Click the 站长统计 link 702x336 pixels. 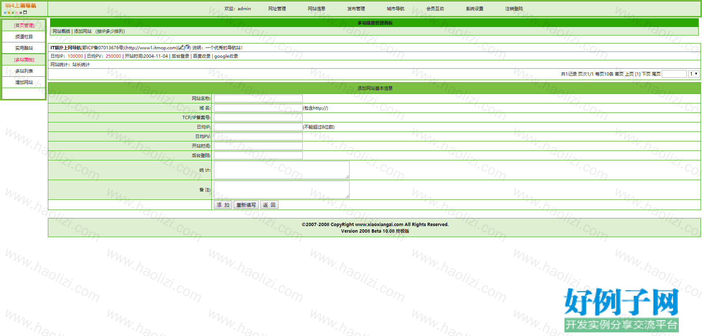click(x=81, y=65)
